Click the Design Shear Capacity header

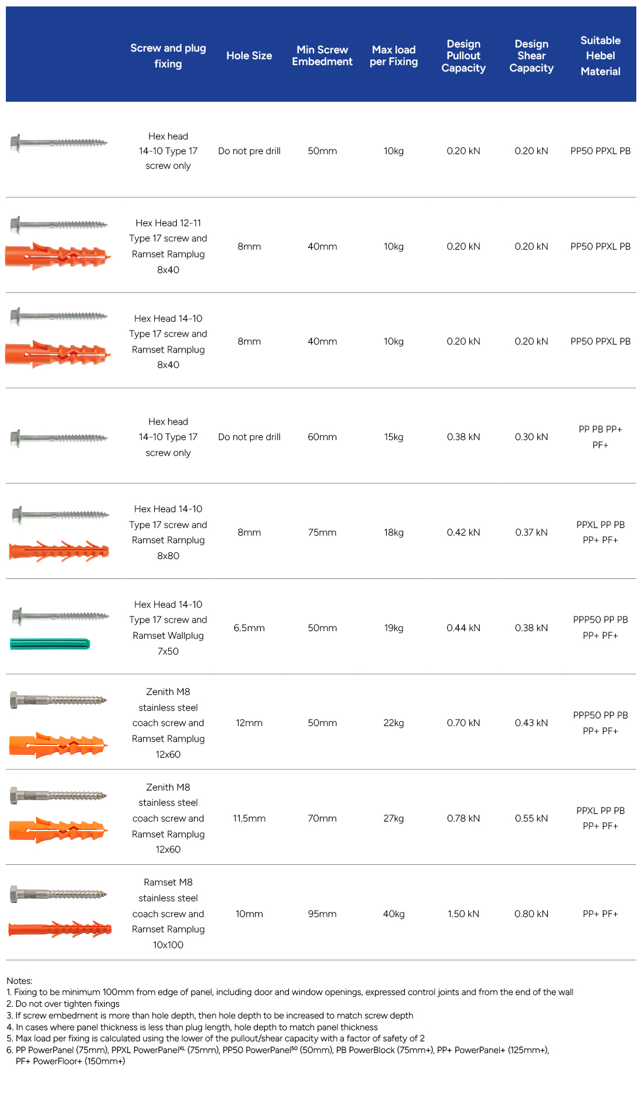(531, 56)
